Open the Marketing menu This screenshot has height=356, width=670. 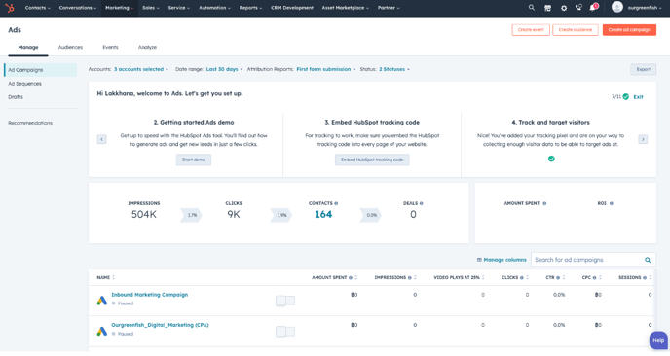119,8
